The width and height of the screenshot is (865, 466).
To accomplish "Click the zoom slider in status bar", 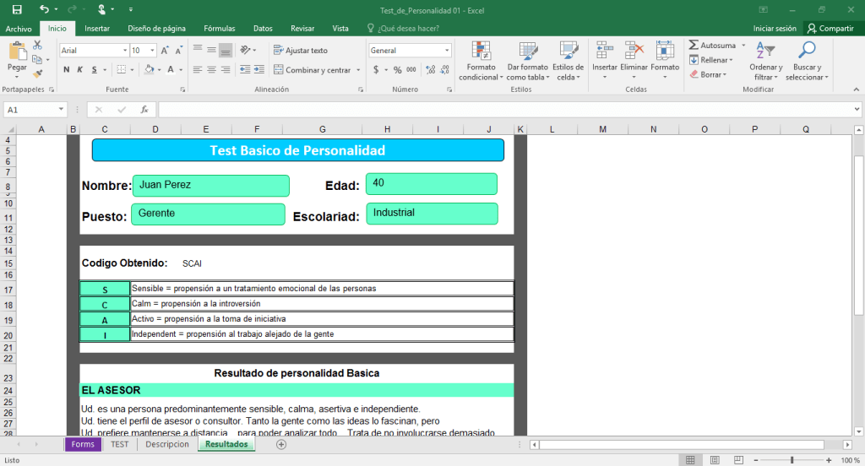I will (792, 460).
